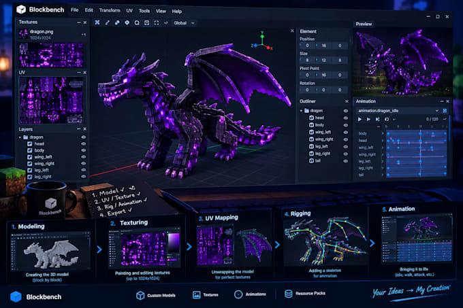Open the UV menu in menu bar
The width and height of the screenshot is (463, 308).
point(129,11)
